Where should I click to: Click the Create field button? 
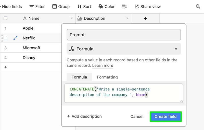[x=165, y=117]
